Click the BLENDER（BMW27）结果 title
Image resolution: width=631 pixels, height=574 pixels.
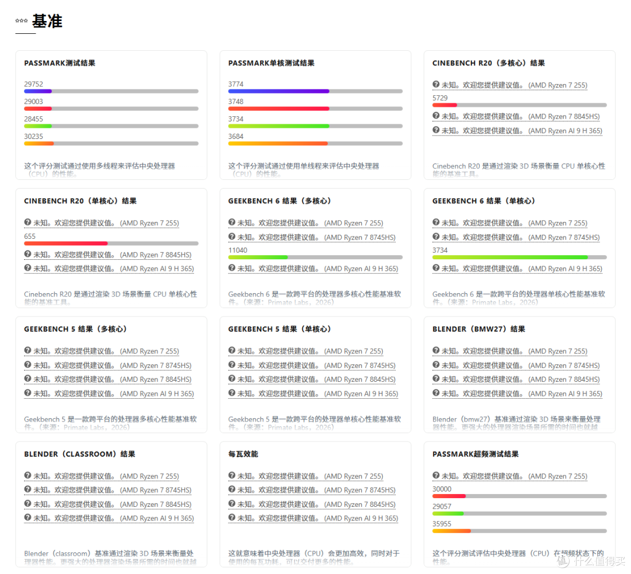(479, 329)
